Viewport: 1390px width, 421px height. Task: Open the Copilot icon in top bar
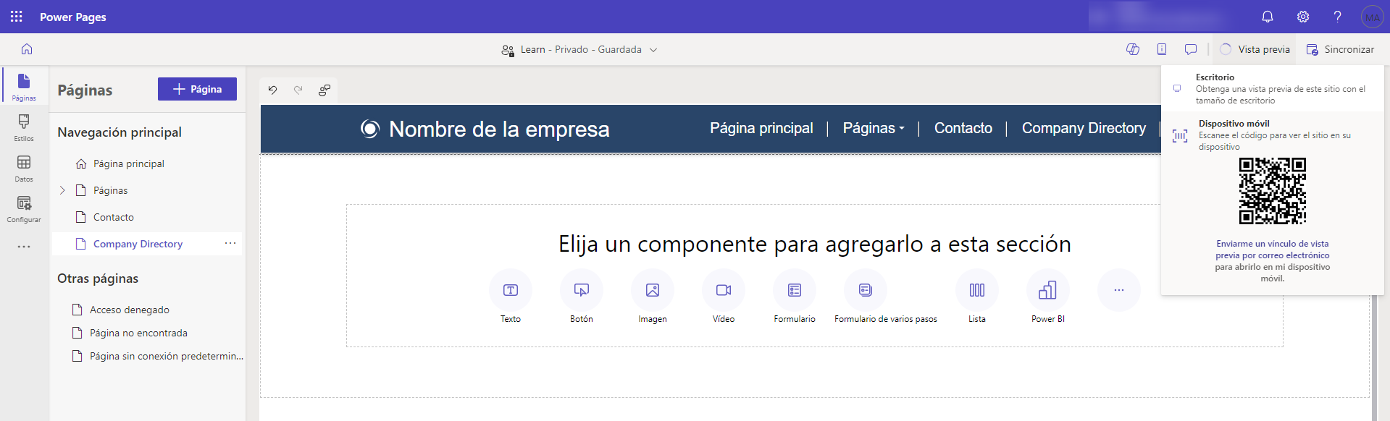(x=1133, y=49)
